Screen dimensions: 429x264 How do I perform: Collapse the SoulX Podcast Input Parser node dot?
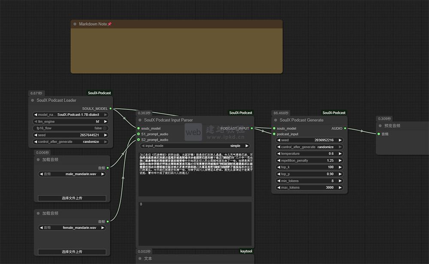pos(140,120)
